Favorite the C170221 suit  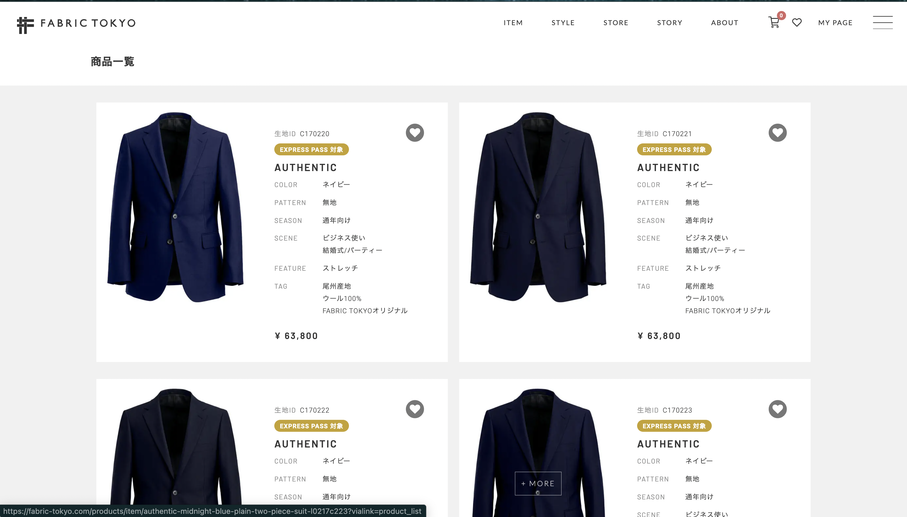778,133
